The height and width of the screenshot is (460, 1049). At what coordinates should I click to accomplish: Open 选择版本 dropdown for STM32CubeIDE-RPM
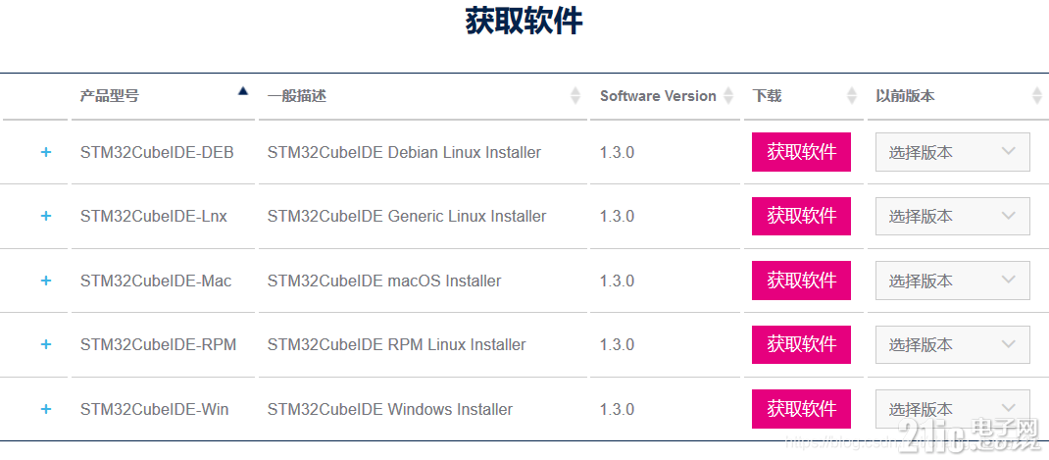(x=953, y=345)
